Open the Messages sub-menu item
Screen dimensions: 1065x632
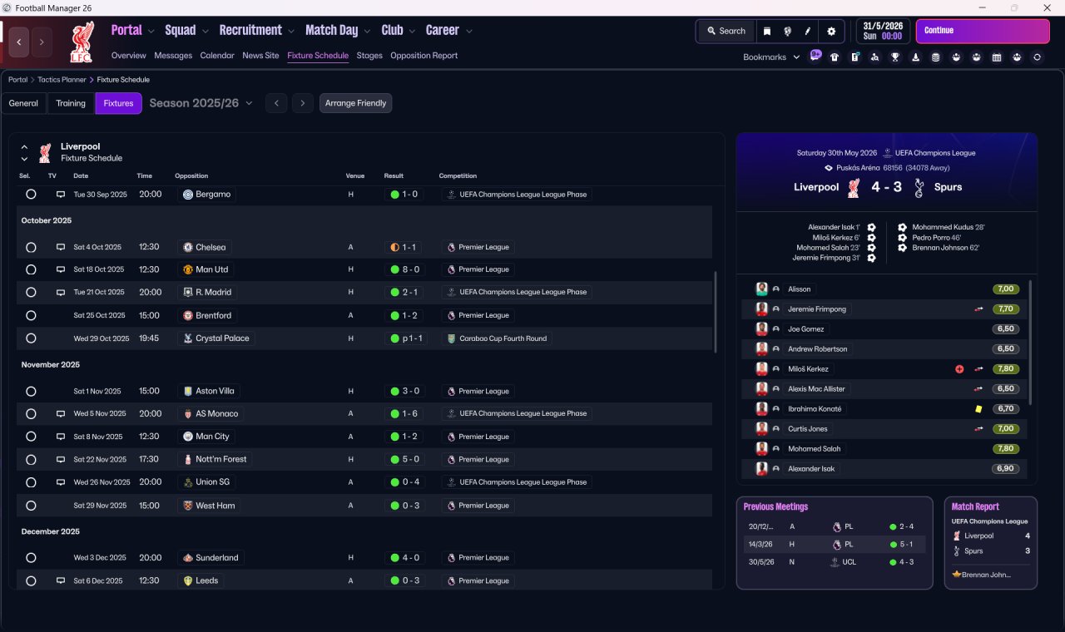(x=173, y=56)
